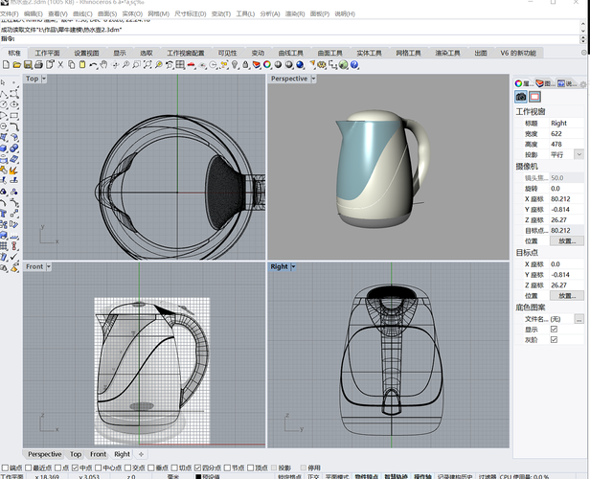
Task: Open the 曲面工具 toolbar tab
Action: (x=329, y=54)
